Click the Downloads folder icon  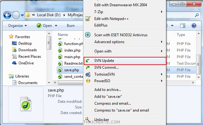[14, 50]
